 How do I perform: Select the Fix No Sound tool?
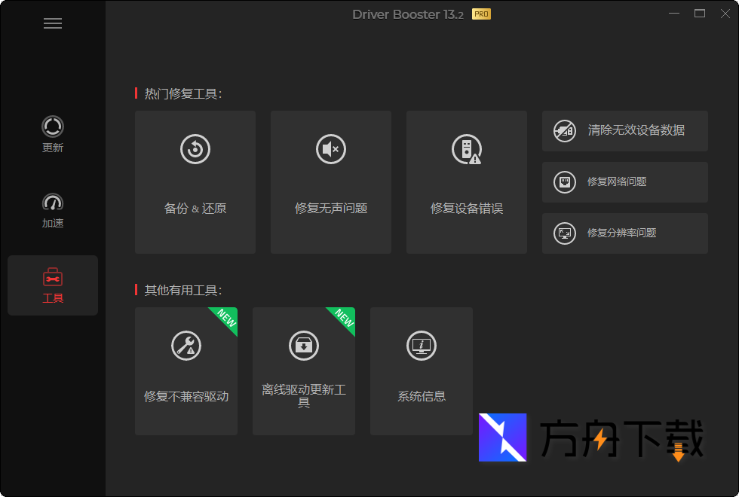[330, 181]
